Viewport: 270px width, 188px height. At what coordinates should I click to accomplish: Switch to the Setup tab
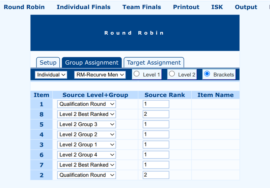[48, 63]
